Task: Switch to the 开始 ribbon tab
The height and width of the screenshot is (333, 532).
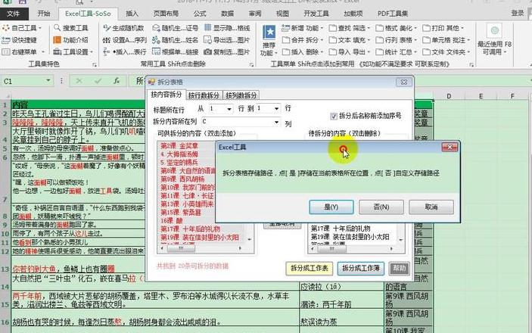Action: click(44, 14)
